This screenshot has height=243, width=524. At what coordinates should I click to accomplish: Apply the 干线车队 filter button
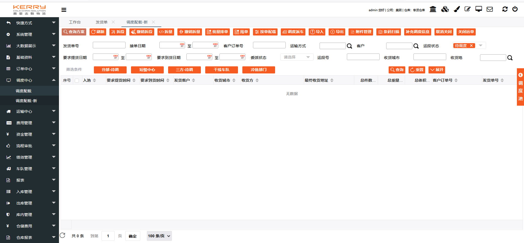click(222, 70)
